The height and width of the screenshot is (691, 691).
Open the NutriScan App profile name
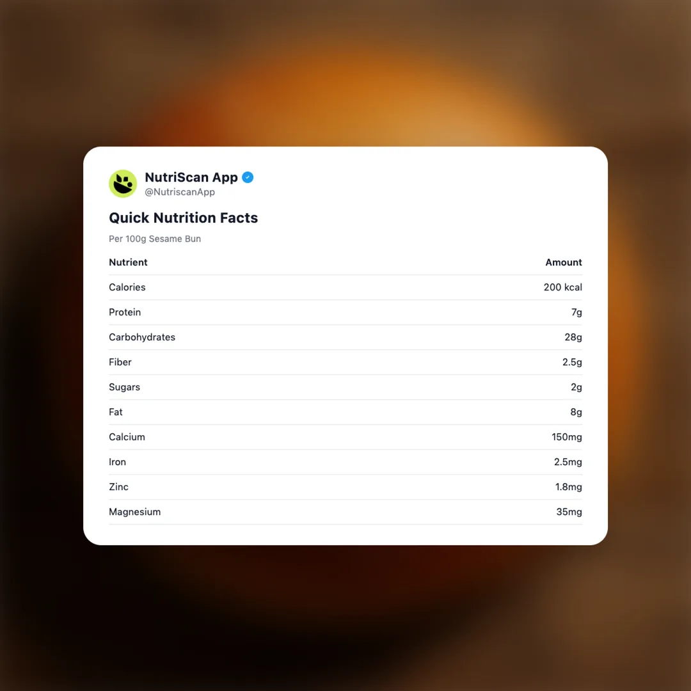click(191, 177)
